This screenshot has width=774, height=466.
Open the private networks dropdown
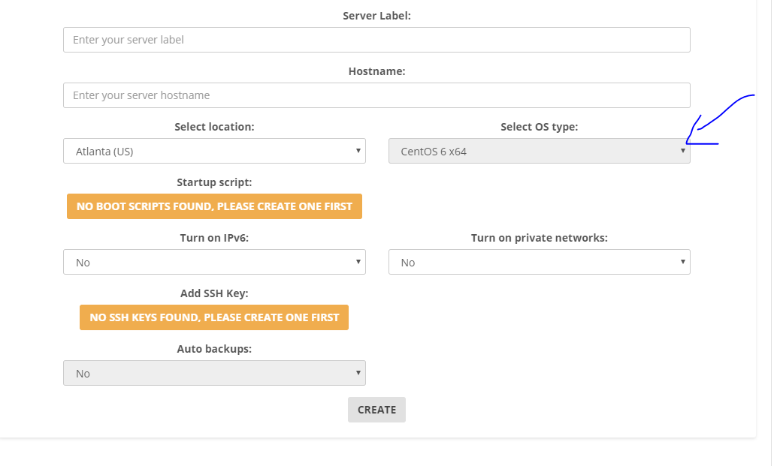(539, 262)
